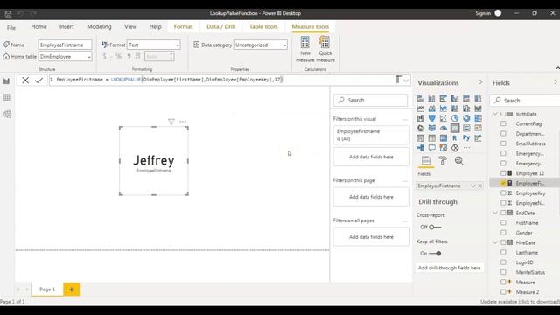Select the KPI visual

pos(479,128)
